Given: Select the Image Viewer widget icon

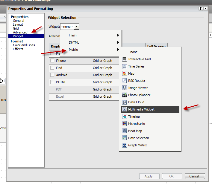Looking at the screenshot, I should (x=125, y=88).
